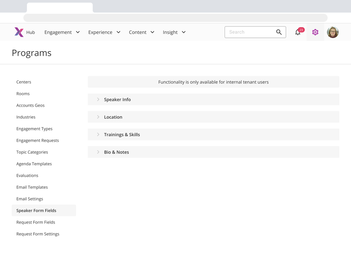Viewport: 351px width, 263px height.
Task: Open Email Templates settings page
Action: pos(32,187)
